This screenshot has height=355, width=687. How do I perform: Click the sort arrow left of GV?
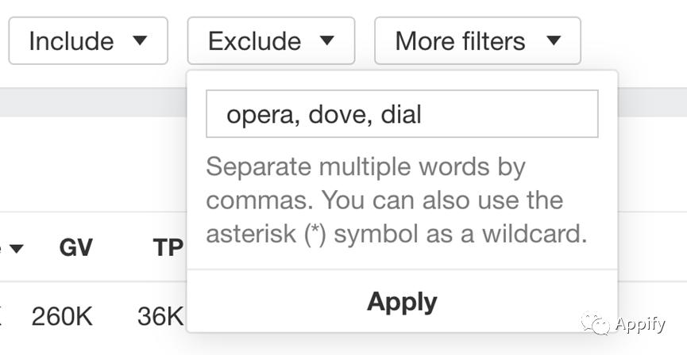(15, 249)
